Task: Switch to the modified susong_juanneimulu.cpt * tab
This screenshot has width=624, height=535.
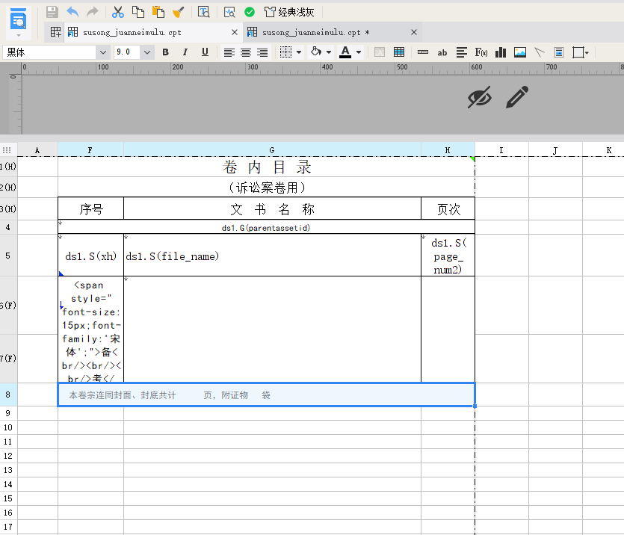Action: 315,32
